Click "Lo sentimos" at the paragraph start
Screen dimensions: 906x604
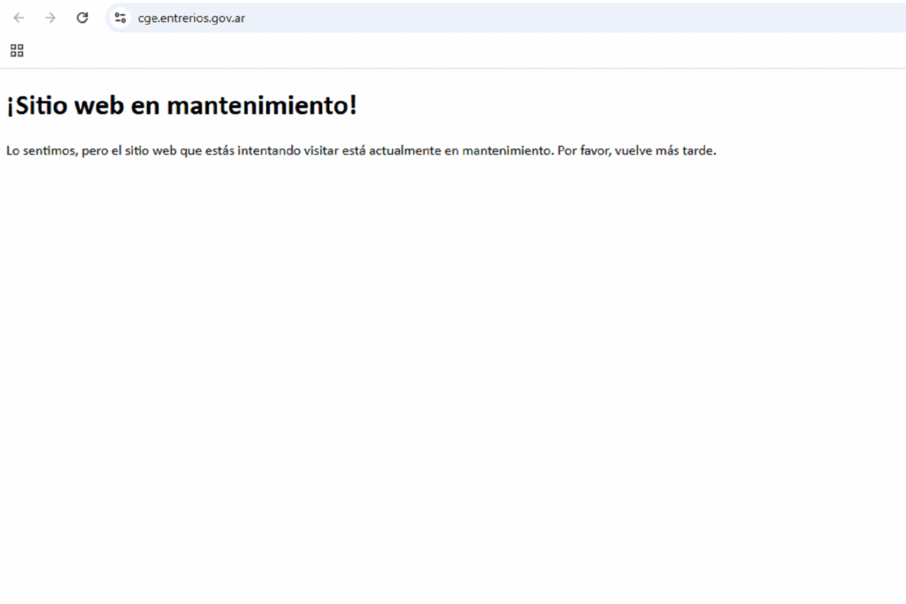click(40, 150)
